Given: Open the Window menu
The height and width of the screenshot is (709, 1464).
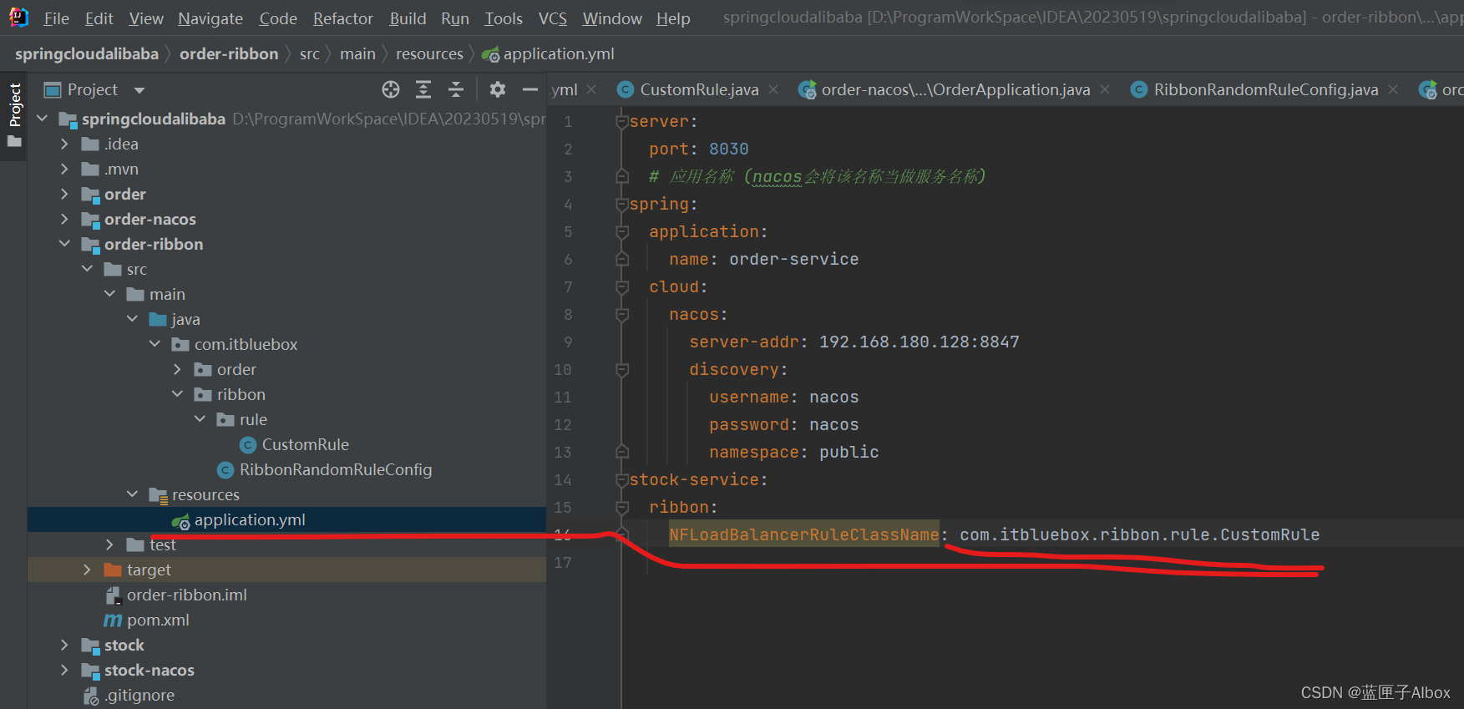Looking at the screenshot, I should (x=612, y=18).
